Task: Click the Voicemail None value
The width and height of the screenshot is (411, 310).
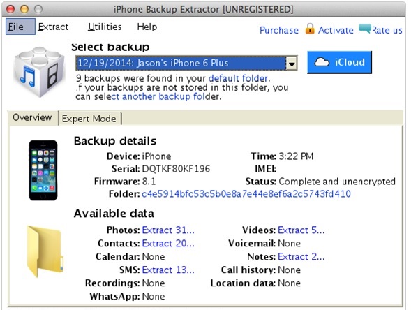Action: coord(289,244)
